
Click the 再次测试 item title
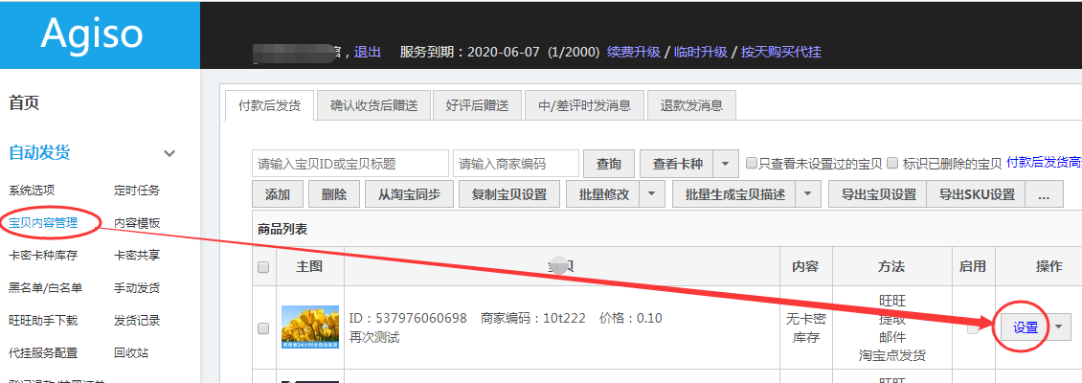click(374, 337)
